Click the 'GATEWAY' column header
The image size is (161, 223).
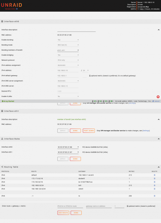82,171
